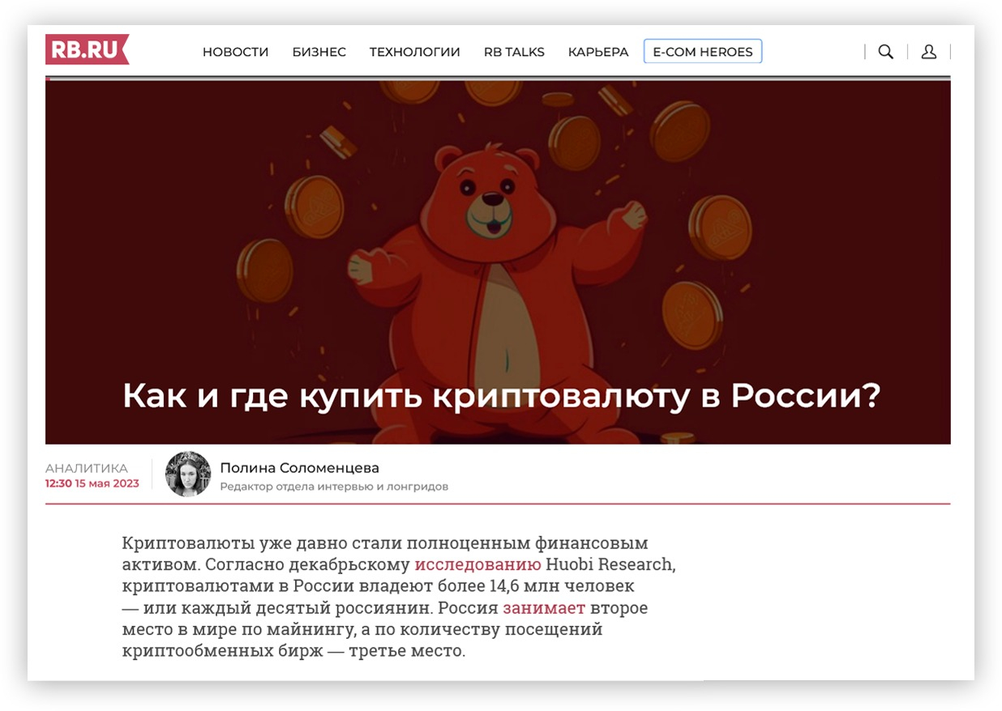The width and height of the screenshot is (1002, 711).
Task: Open the ТЕХНОЛОГИИ menu section
Action: (x=415, y=52)
